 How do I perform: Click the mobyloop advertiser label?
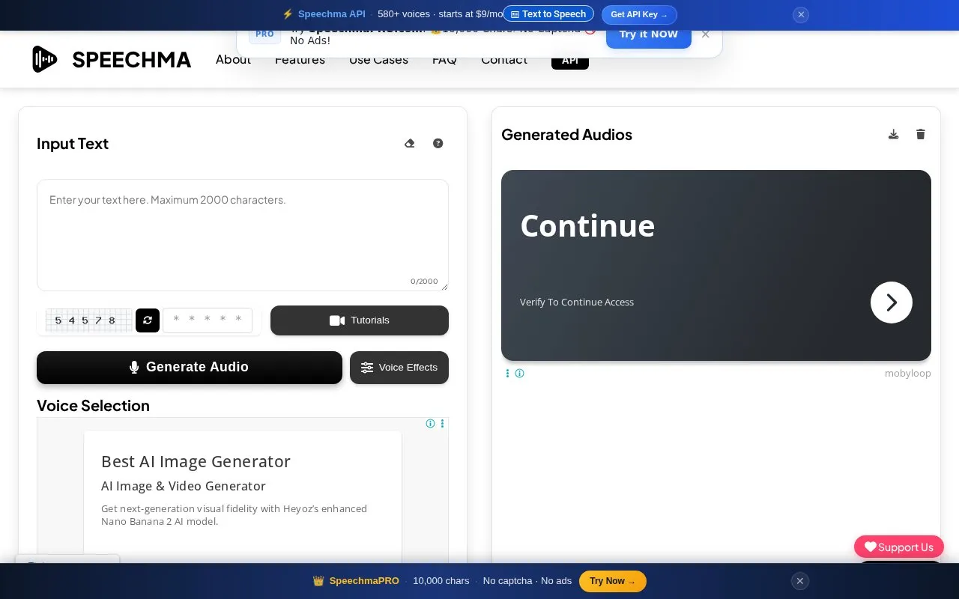pyautogui.click(x=908, y=373)
